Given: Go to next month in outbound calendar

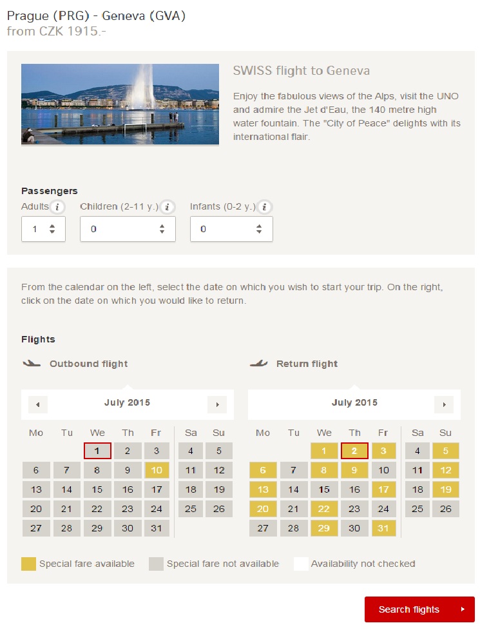Looking at the screenshot, I should pos(218,405).
